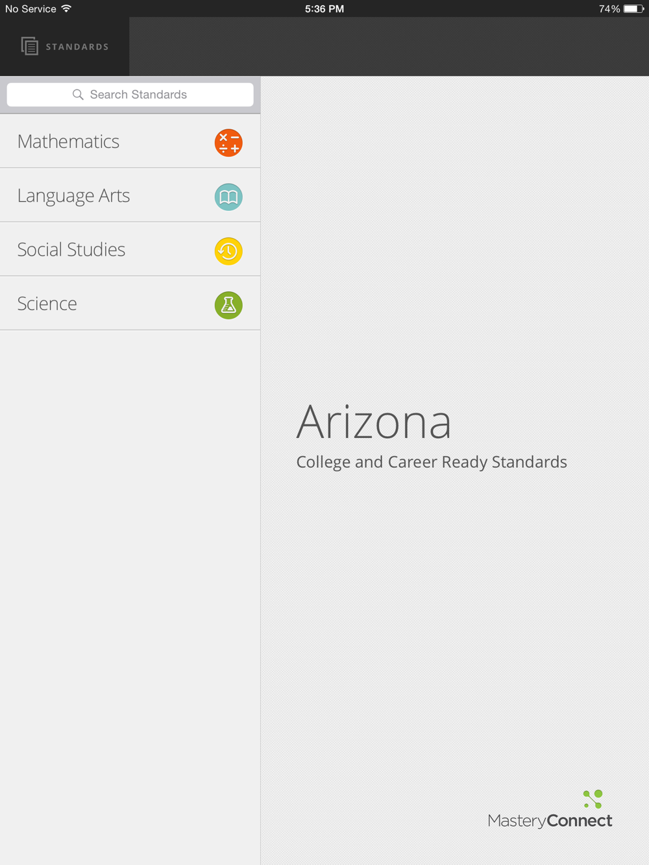This screenshot has height=865, width=649.
Task: Tap the teal Language Arts book icon
Action: coord(228,197)
